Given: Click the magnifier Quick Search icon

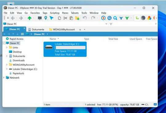Looking at the screenshot, I should pyautogui.click(x=115, y=18).
